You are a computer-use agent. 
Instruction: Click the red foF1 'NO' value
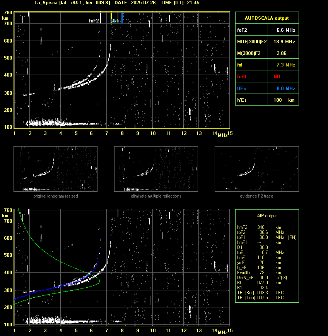pyautogui.click(x=277, y=77)
